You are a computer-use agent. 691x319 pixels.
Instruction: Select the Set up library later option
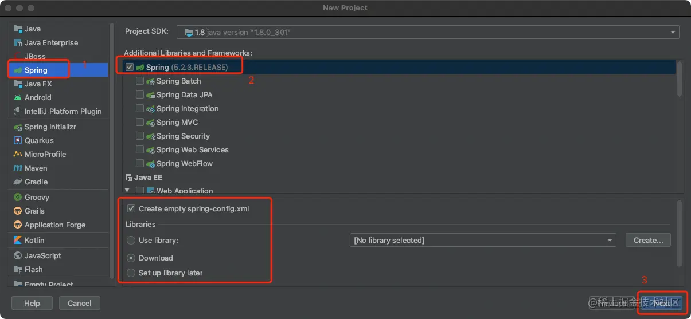[x=131, y=273]
